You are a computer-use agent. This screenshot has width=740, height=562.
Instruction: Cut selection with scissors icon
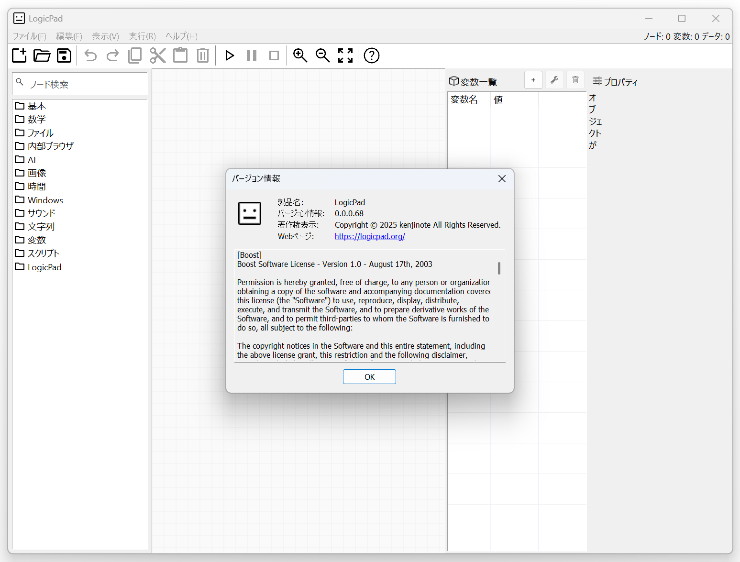pos(158,55)
